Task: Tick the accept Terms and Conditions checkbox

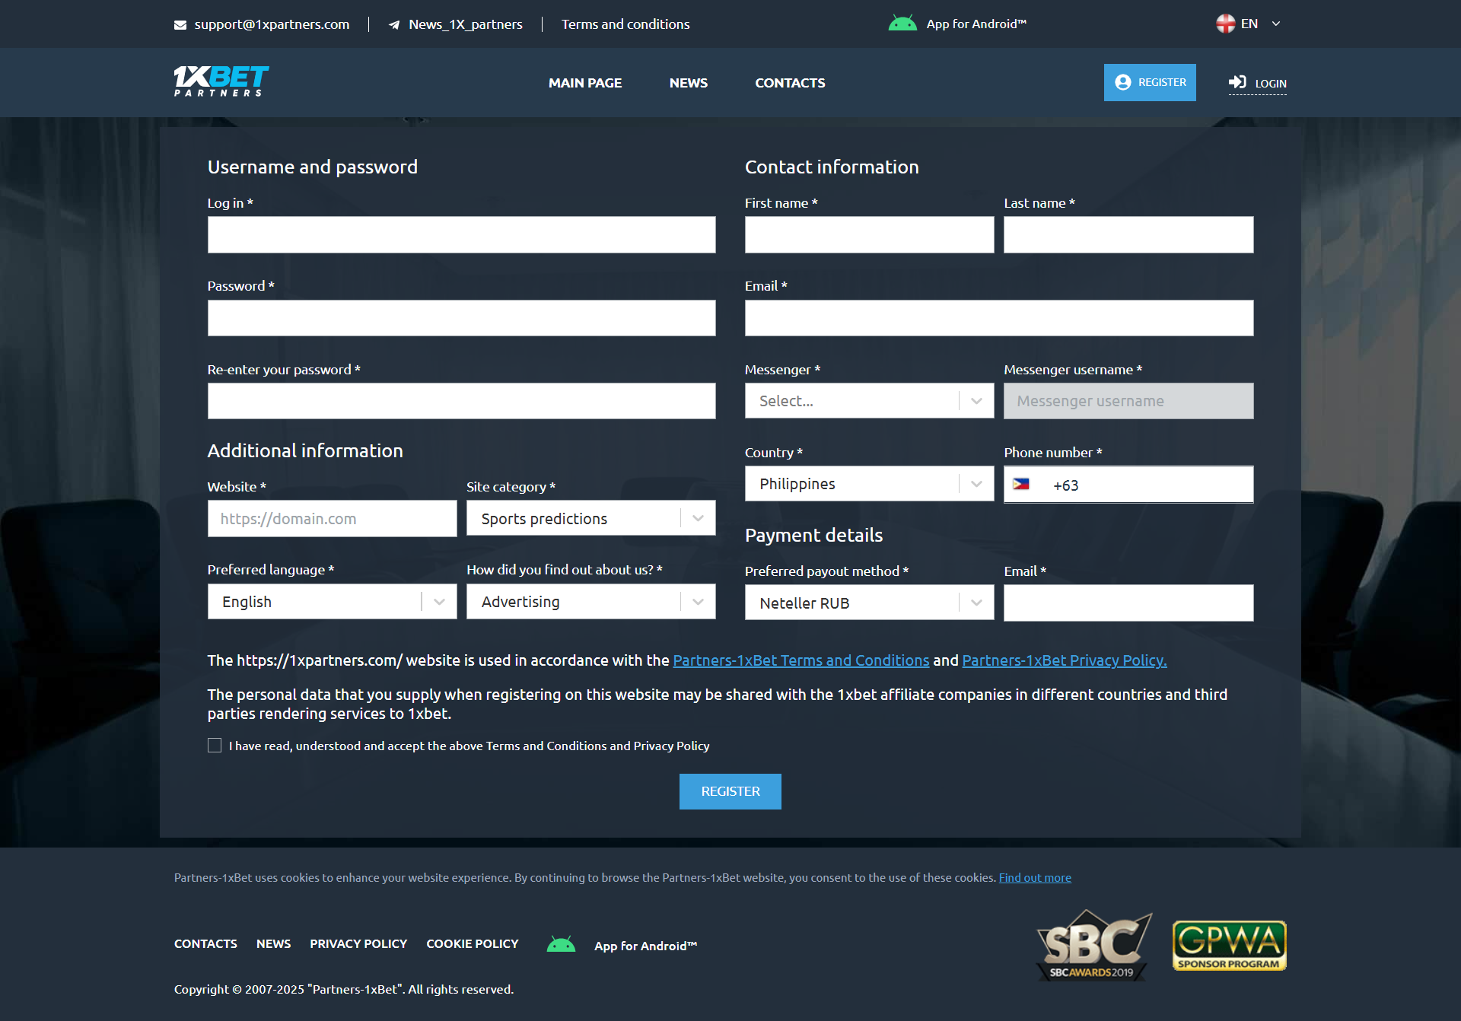Action: (215, 746)
